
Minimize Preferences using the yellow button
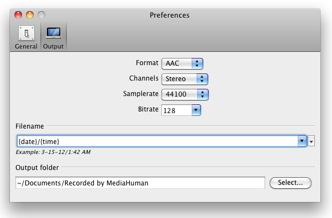30,15
